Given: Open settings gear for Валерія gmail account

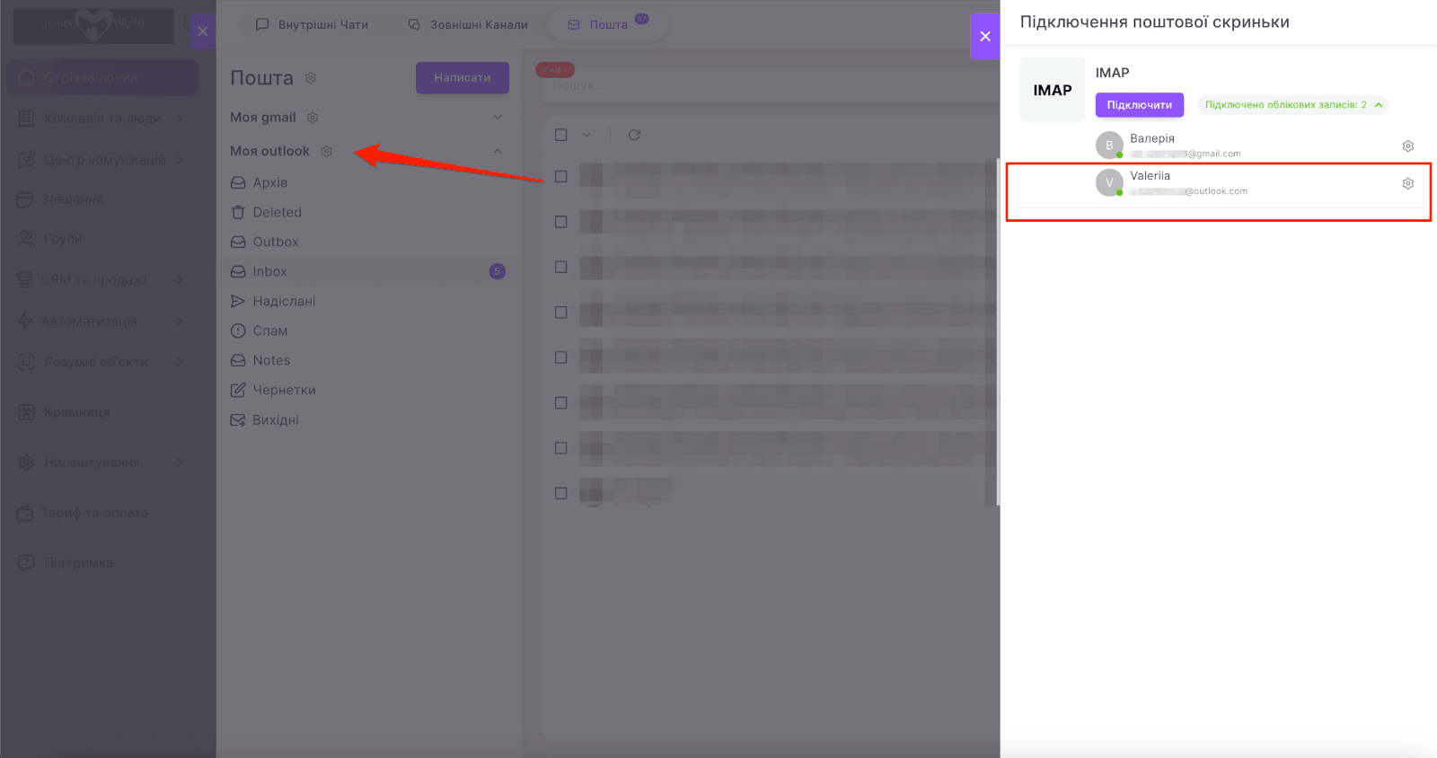Looking at the screenshot, I should click(x=1408, y=146).
